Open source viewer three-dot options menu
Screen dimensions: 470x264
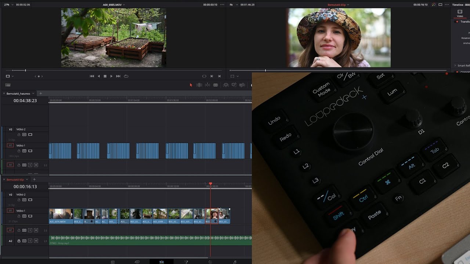point(222,5)
